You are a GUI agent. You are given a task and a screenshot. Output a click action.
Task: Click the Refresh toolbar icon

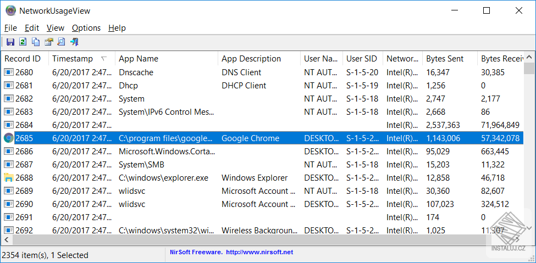point(23,42)
